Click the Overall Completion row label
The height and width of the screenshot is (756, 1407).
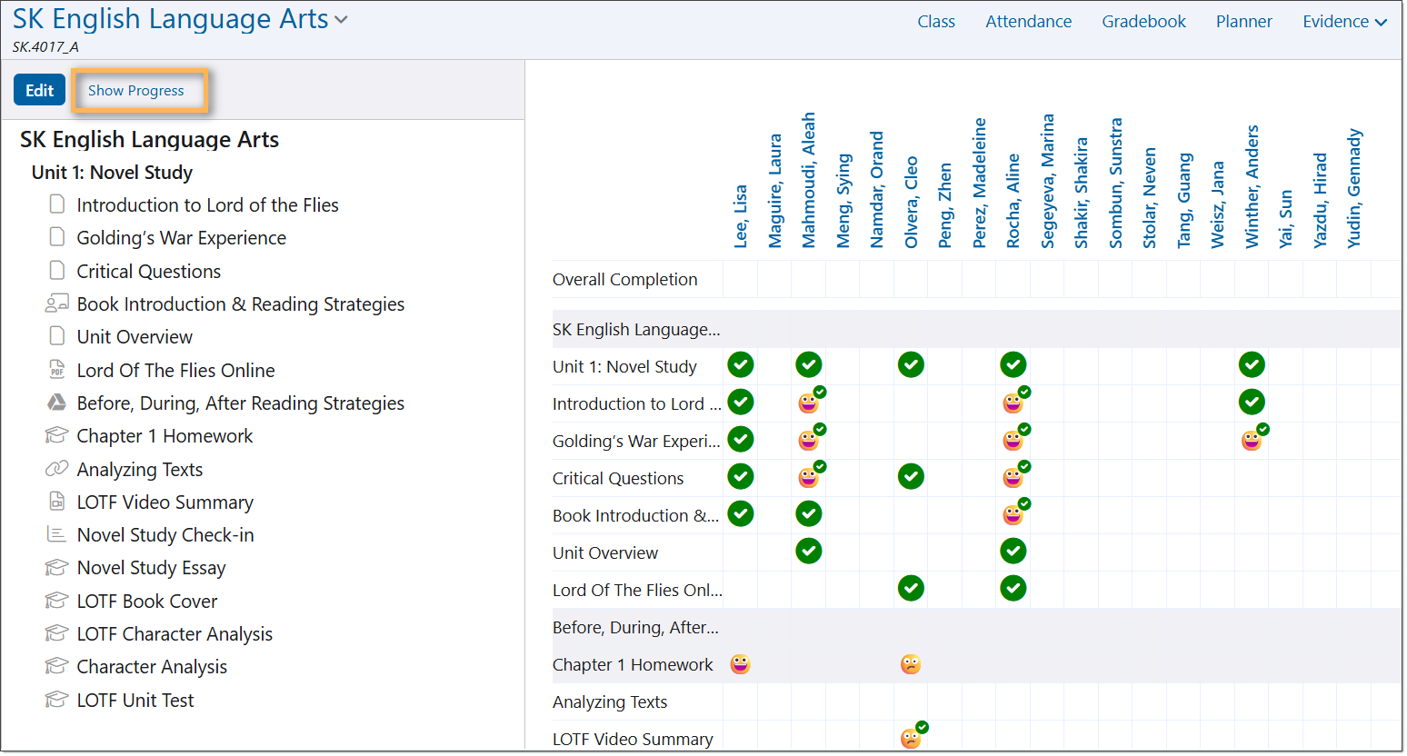[x=625, y=279]
